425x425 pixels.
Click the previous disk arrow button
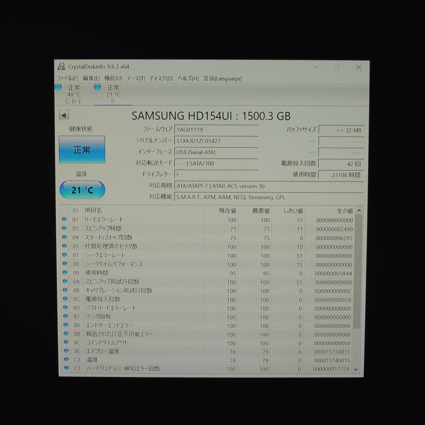64,115
